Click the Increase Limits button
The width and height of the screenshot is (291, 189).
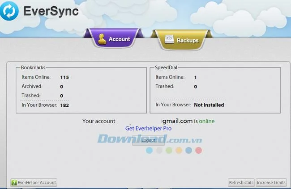[x=271, y=182]
